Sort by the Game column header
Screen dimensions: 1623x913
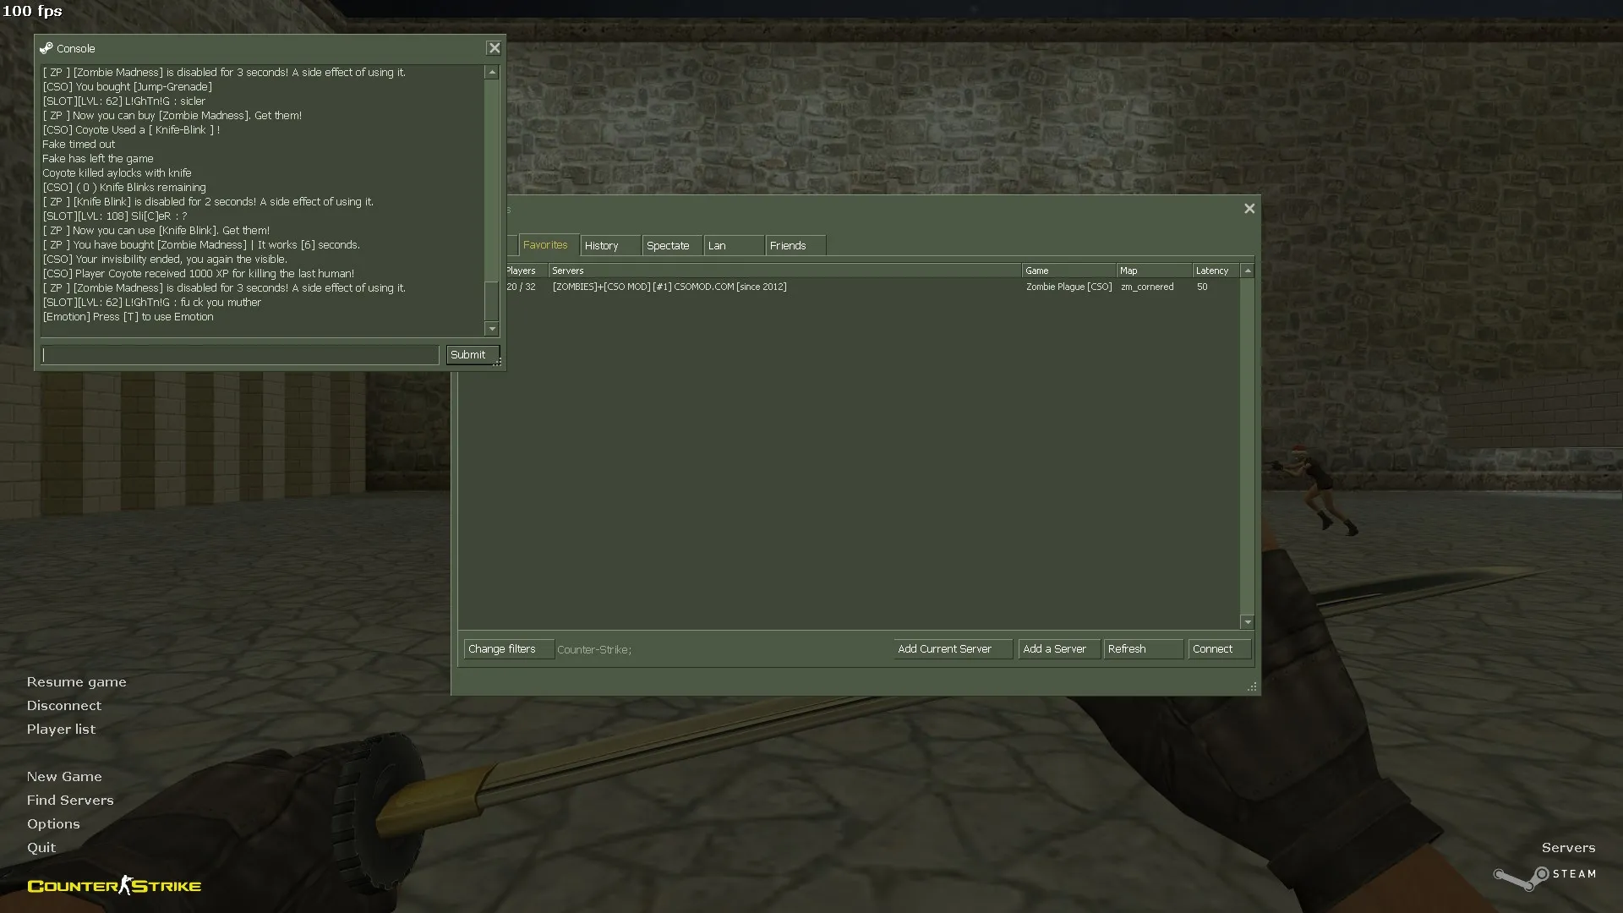tap(1068, 271)
